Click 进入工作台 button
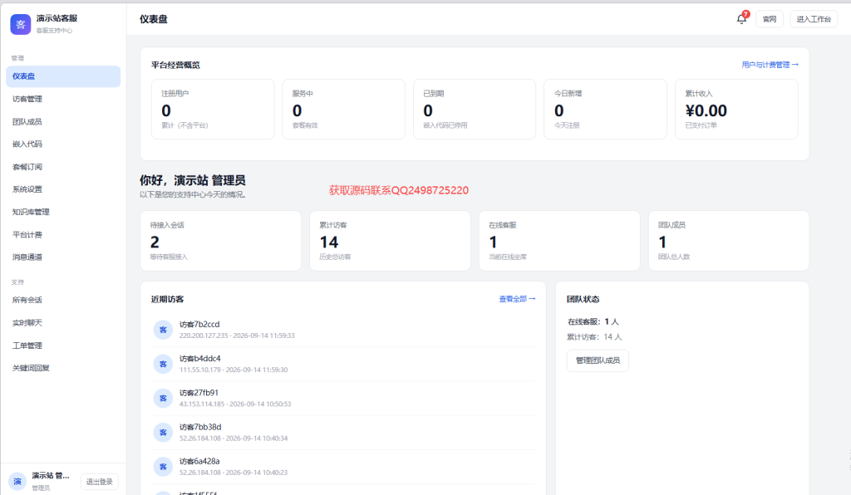The width and height of the screenshot is (851, 495). 814,19
